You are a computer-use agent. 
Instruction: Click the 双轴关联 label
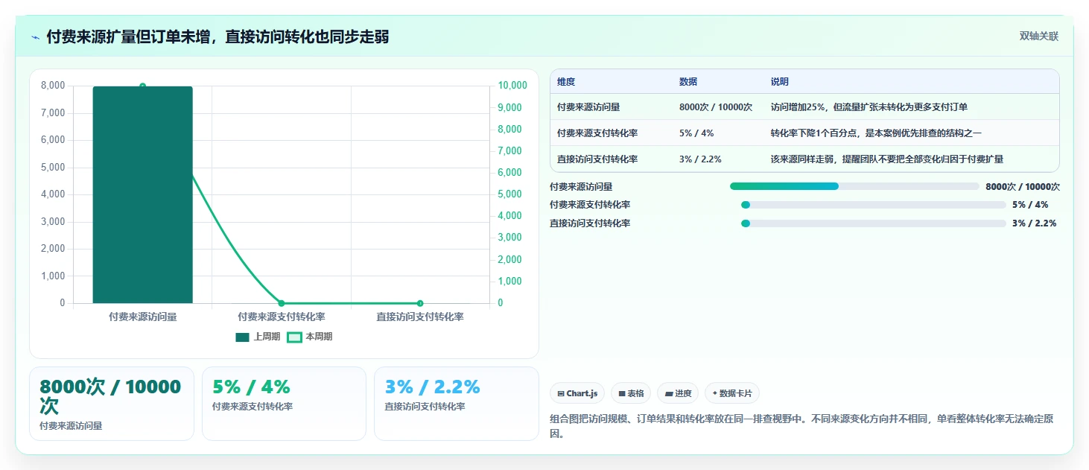click(1038, 36)
